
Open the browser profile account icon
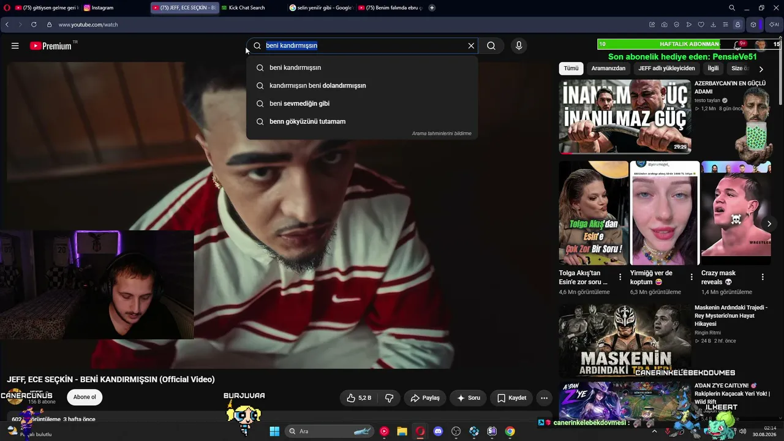point(737,24)
